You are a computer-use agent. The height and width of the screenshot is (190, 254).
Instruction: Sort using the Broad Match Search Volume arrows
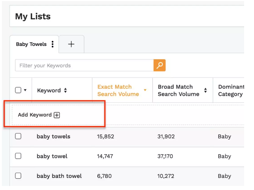coord(205,90)
